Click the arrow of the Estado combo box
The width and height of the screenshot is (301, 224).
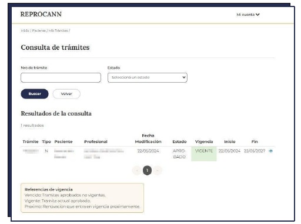[184, 77]
